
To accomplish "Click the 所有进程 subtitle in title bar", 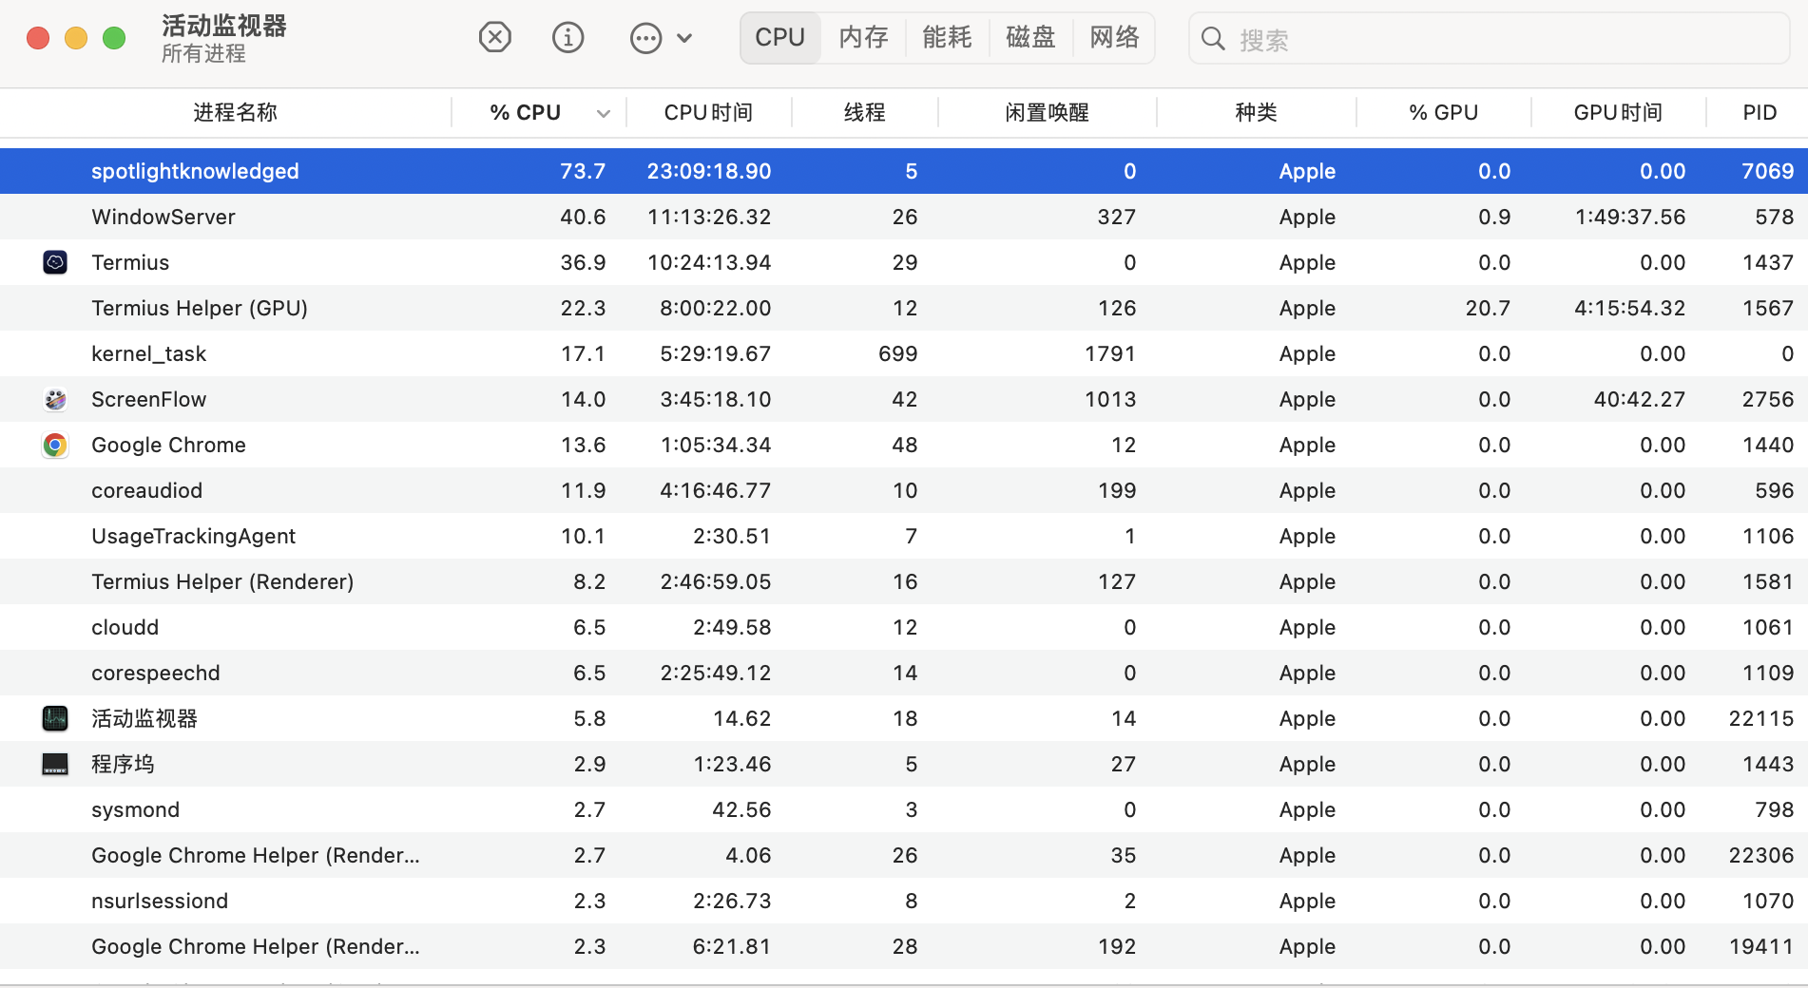I will coord(203,54).
